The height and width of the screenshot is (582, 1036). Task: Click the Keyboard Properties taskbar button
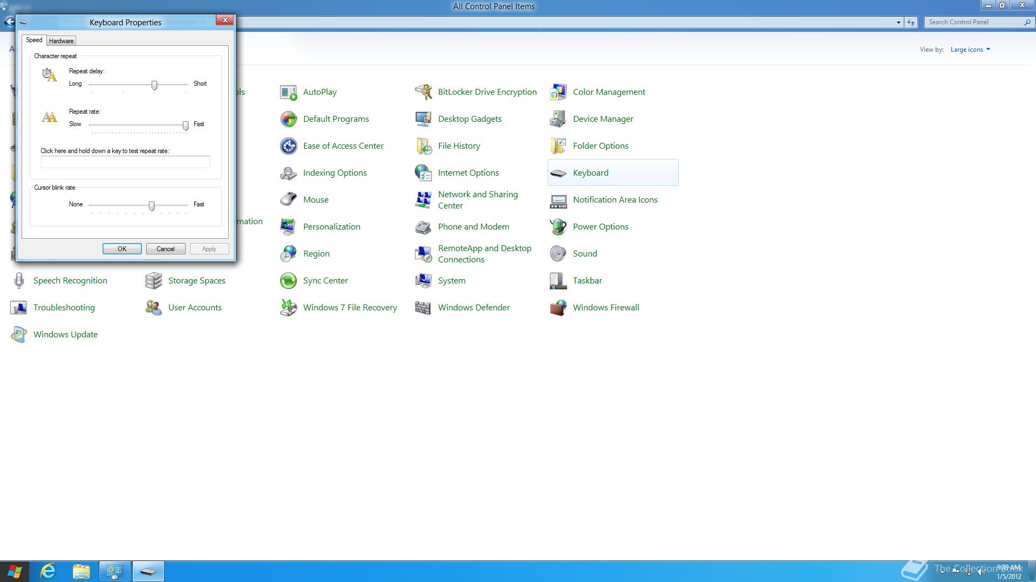tap(148, 571)
